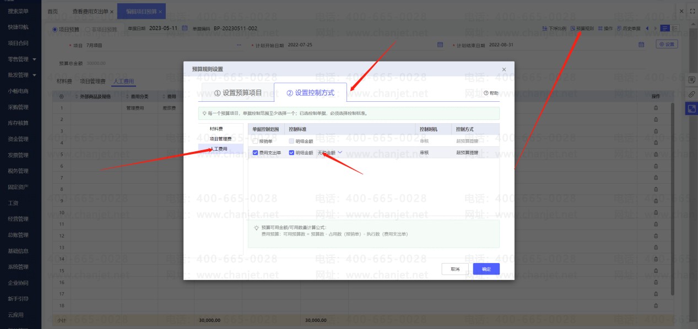The width and height of the screenshot is (698, 329).
Task: Open the 项目 lookup ellipsis
Action: coord(238,45)
